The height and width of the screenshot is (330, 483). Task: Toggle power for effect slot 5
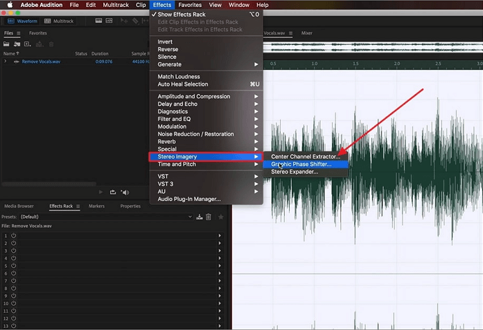click(x=14, y=266)
